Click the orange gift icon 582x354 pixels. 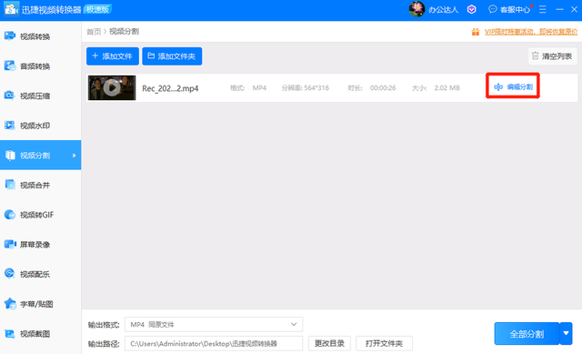point(476,32)
